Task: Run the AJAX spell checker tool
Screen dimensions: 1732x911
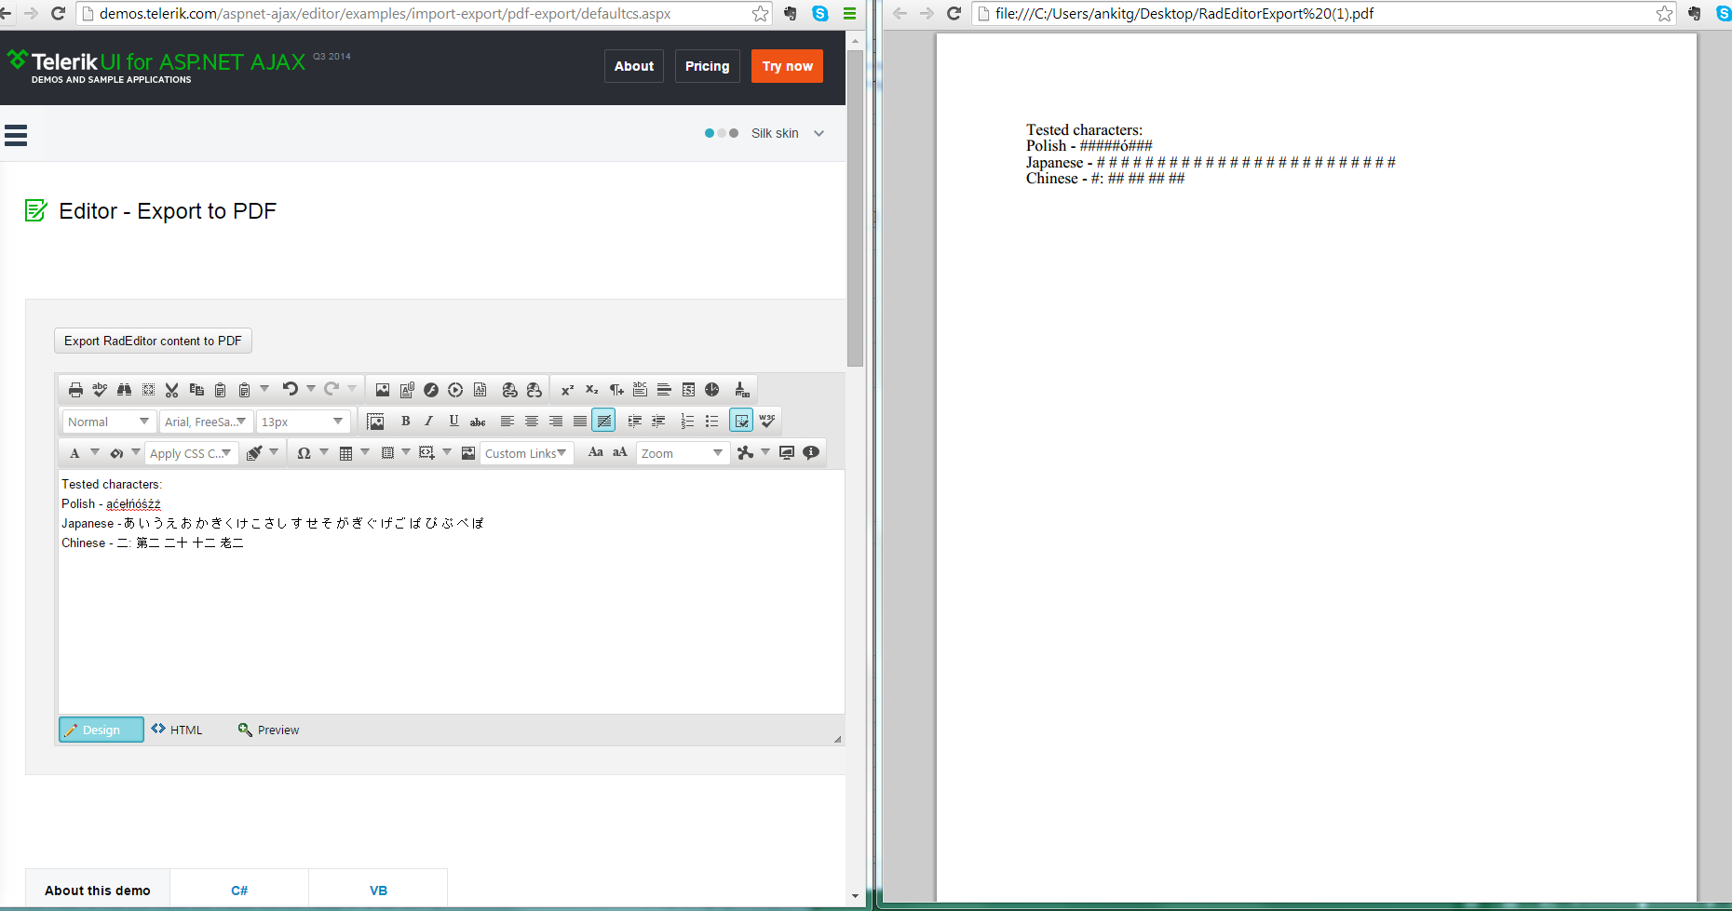Action: tap(100, 390)
